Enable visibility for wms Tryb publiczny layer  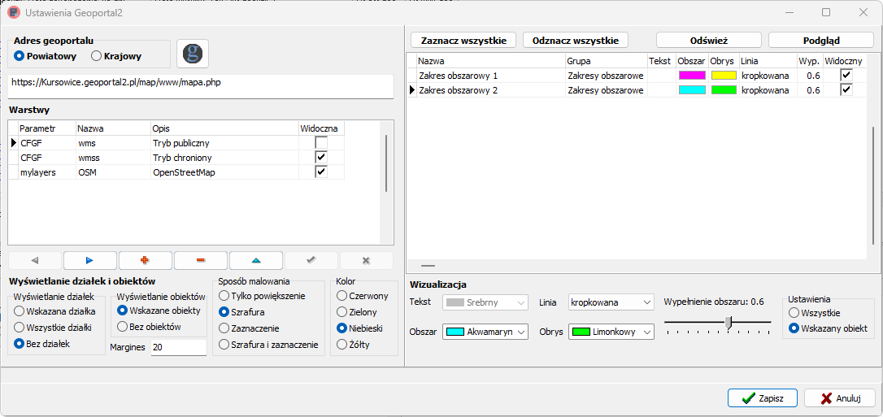point(321,143)
